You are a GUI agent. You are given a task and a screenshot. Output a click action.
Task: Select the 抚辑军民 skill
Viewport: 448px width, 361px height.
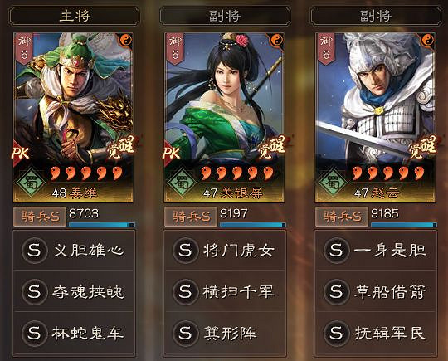coord(376,333)
